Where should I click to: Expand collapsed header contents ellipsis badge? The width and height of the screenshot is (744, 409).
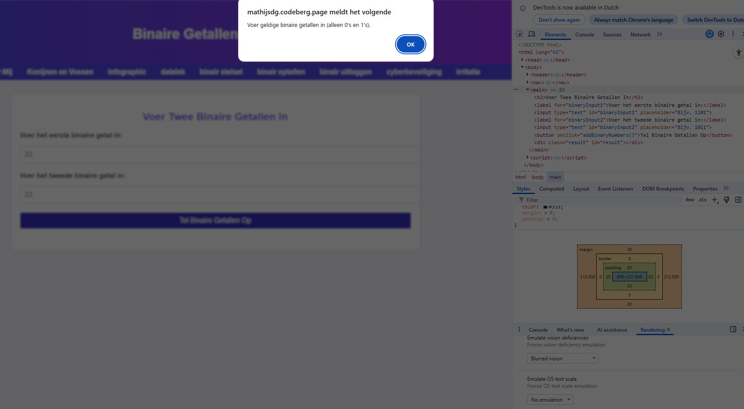[557, 75]
